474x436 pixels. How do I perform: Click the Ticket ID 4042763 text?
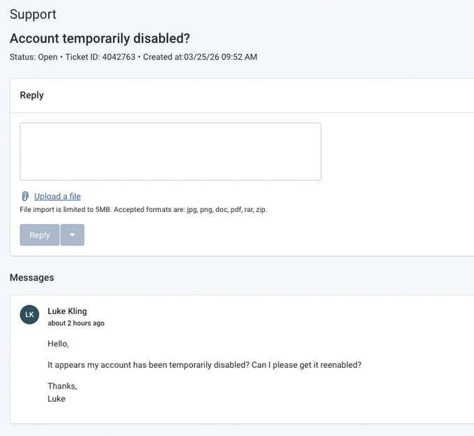click(100, 57)
